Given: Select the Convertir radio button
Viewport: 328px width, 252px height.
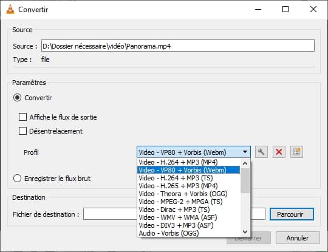Looking at the screenshot, I should [x=17, y=98].
